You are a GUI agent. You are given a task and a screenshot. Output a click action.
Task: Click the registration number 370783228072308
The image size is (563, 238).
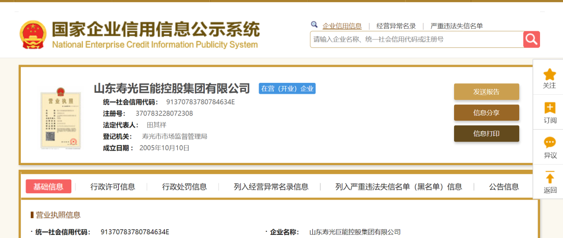(164, 114)
